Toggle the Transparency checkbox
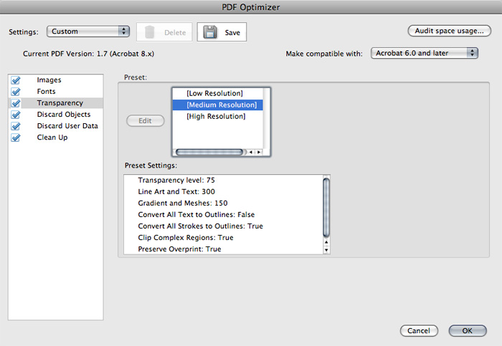 tap(16, 103)
